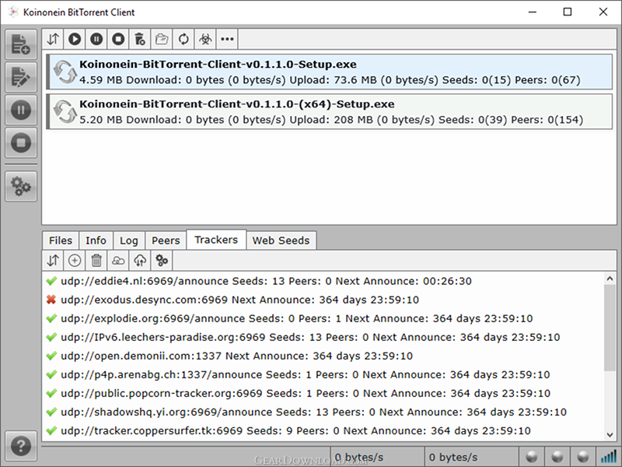The width and height of the screenshot is (622, 467).
Task: Click the third gray status sphere indicator
Action: (583, 457)
